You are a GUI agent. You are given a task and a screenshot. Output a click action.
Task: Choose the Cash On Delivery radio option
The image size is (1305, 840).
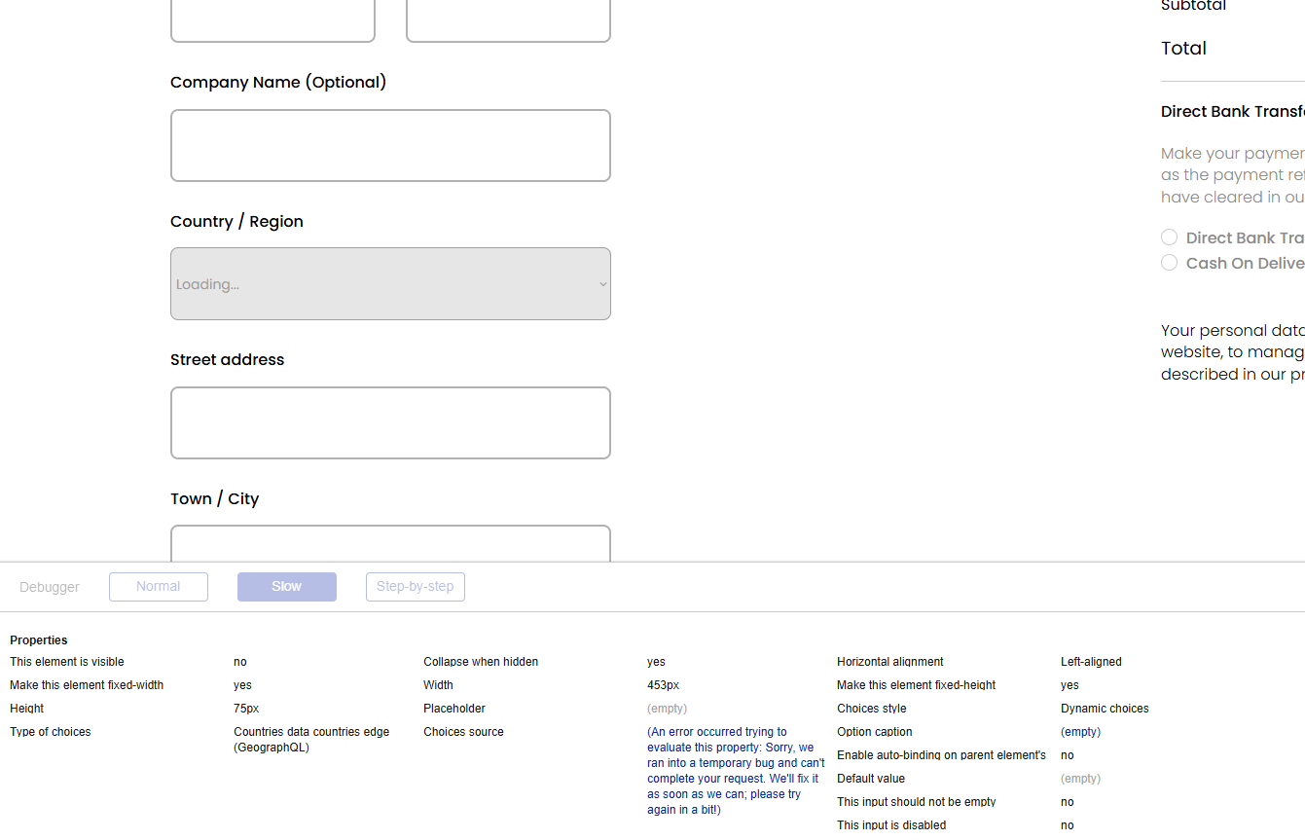1169,263
